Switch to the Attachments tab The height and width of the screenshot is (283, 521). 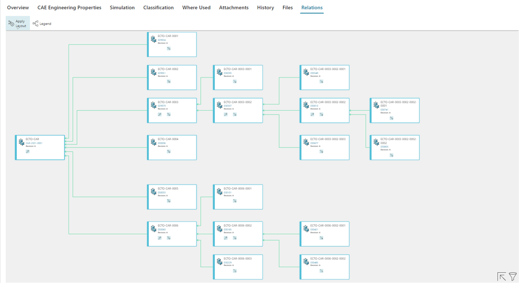(x=233, y=7)
